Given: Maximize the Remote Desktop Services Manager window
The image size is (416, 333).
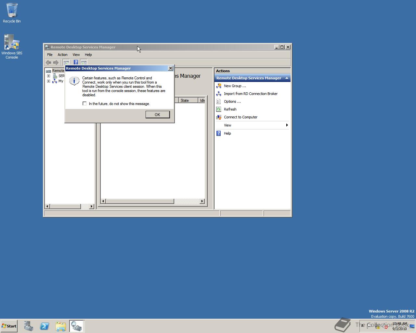Looking at the screenshot, I should [282, 47].
